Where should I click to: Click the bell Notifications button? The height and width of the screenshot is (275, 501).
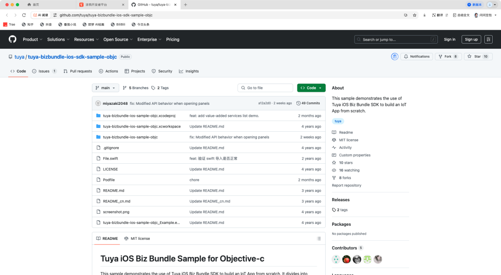(417, 57)
